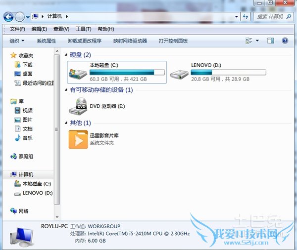Minimize the Computer window
Viewport: 297px width, 250px height.
[260, 3]
